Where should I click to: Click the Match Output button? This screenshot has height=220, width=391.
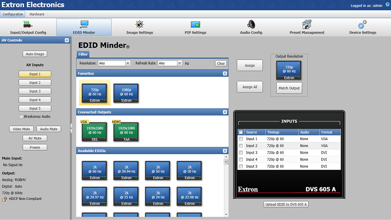click(x=289, y=88)
